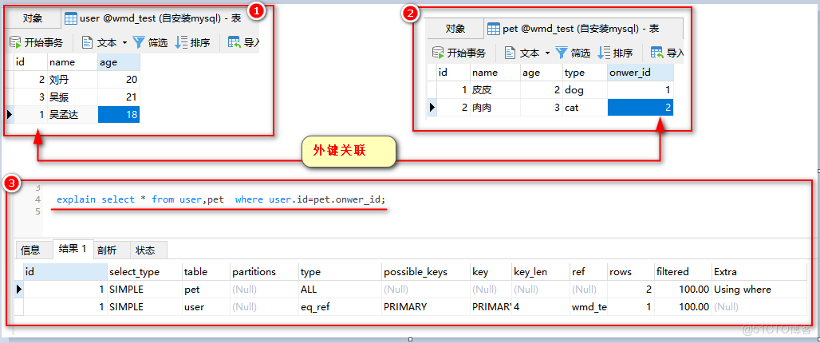This screenshot has height=343, width=820.
Task: Select the PRIMARY possible_keys cell
Action: (x=425, y=307)
